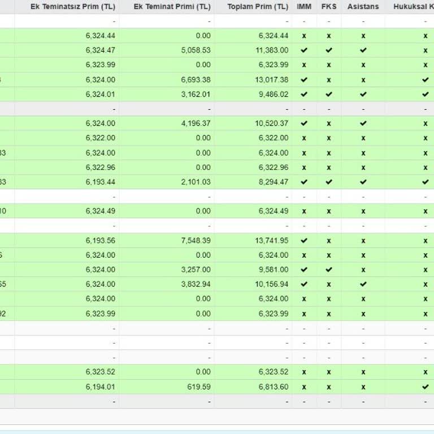Image resolution: width=434 pixels, height=434 pixels.
Task: Select the 13,741.95 cell
Action: [272, 241]
